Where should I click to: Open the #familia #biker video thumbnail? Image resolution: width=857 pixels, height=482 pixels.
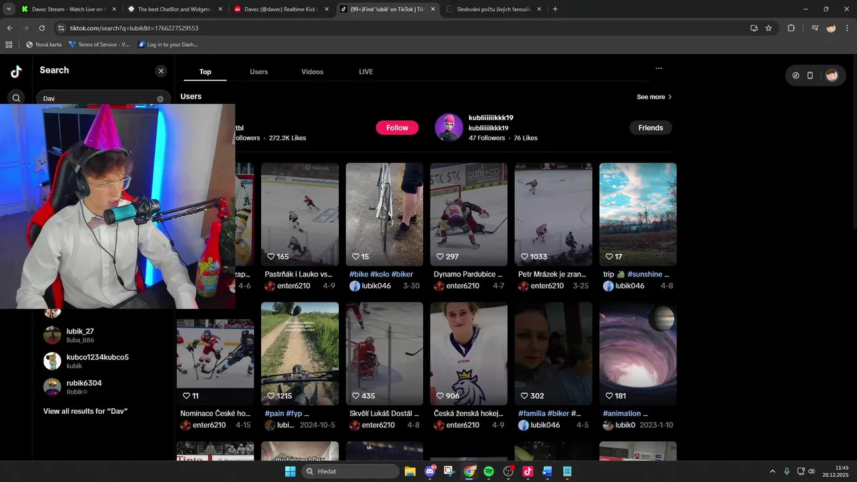click(553, 353)
